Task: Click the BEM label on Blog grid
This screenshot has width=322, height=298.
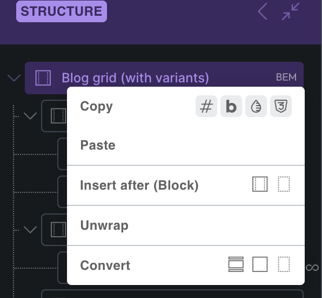Action: tap(286, 77)
